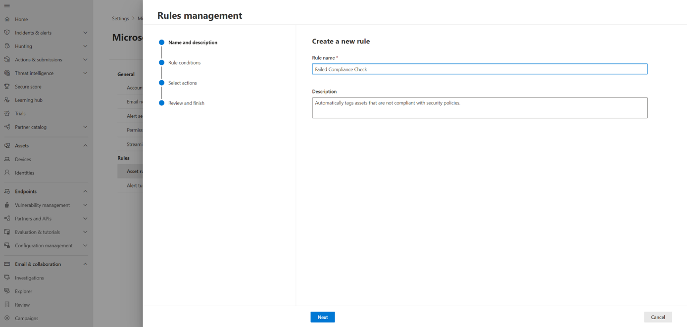Click the Cancel button
687x327 pixels.
(x=658, y=317)
